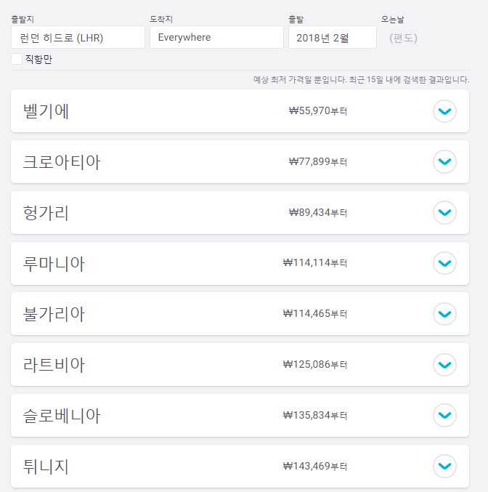Viewport: 488px width, 492px height.
Task: Select the 크로아티아 country label
Action: (62, 162)
